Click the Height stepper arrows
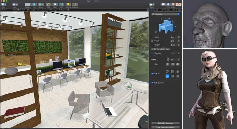237x129 pixels. (x=179, y=45)
